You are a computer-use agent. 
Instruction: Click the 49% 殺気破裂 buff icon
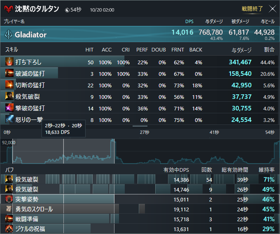[9, 189]
